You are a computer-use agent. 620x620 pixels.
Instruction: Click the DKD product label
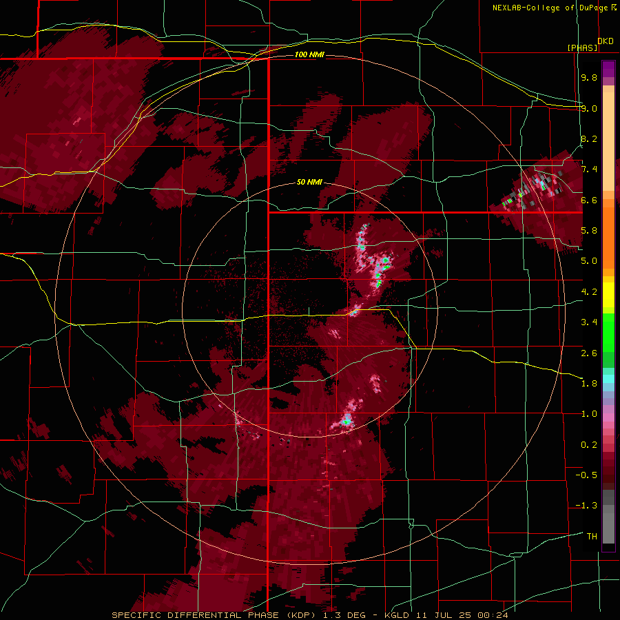(606, 41)
